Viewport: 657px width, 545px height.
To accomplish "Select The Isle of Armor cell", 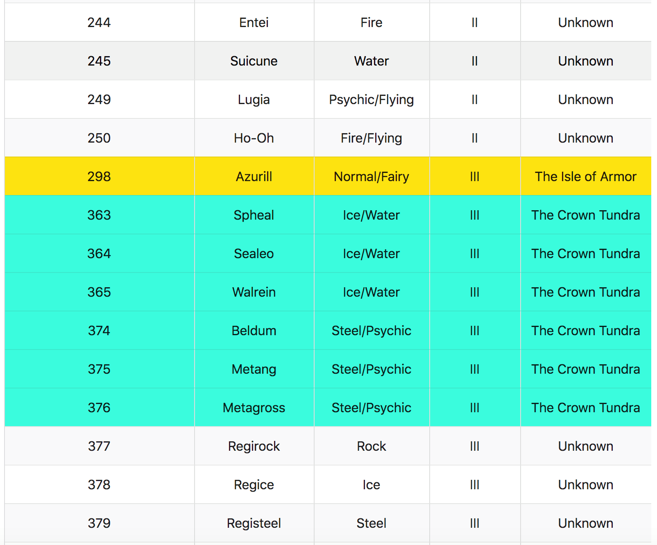I will [586, 176].
